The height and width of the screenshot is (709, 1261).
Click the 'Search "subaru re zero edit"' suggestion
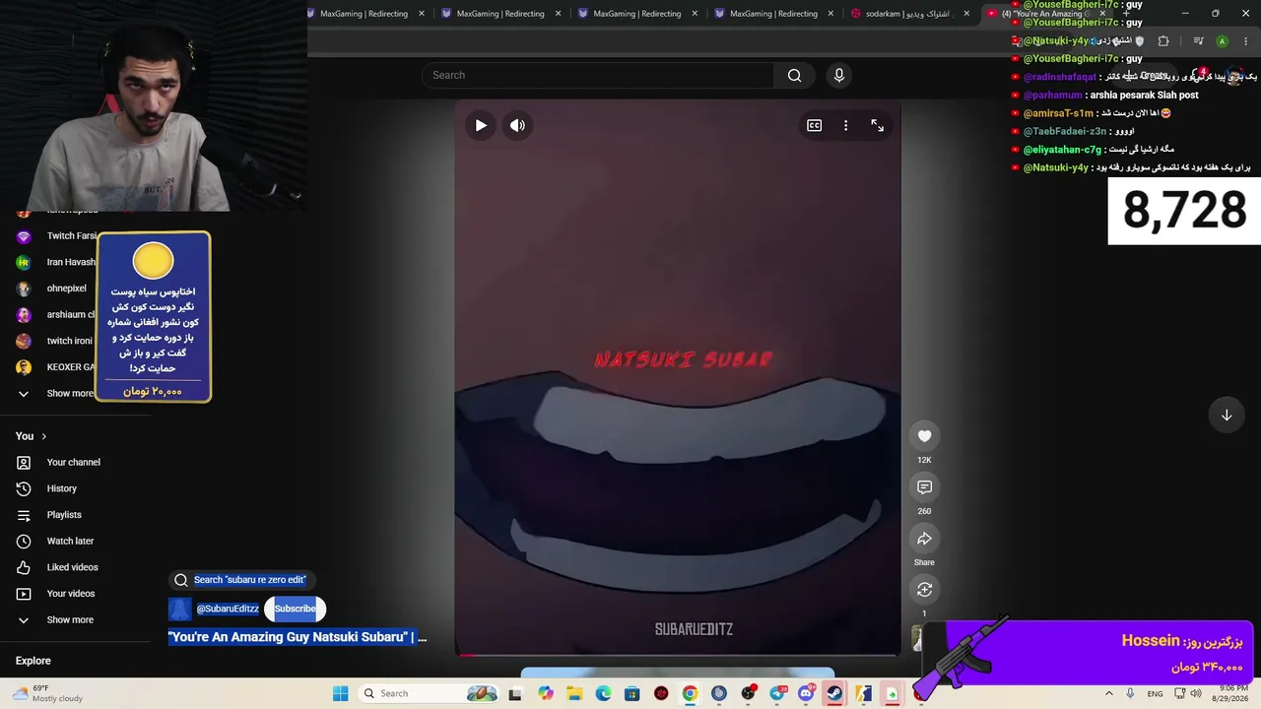(x=242, y=580)
